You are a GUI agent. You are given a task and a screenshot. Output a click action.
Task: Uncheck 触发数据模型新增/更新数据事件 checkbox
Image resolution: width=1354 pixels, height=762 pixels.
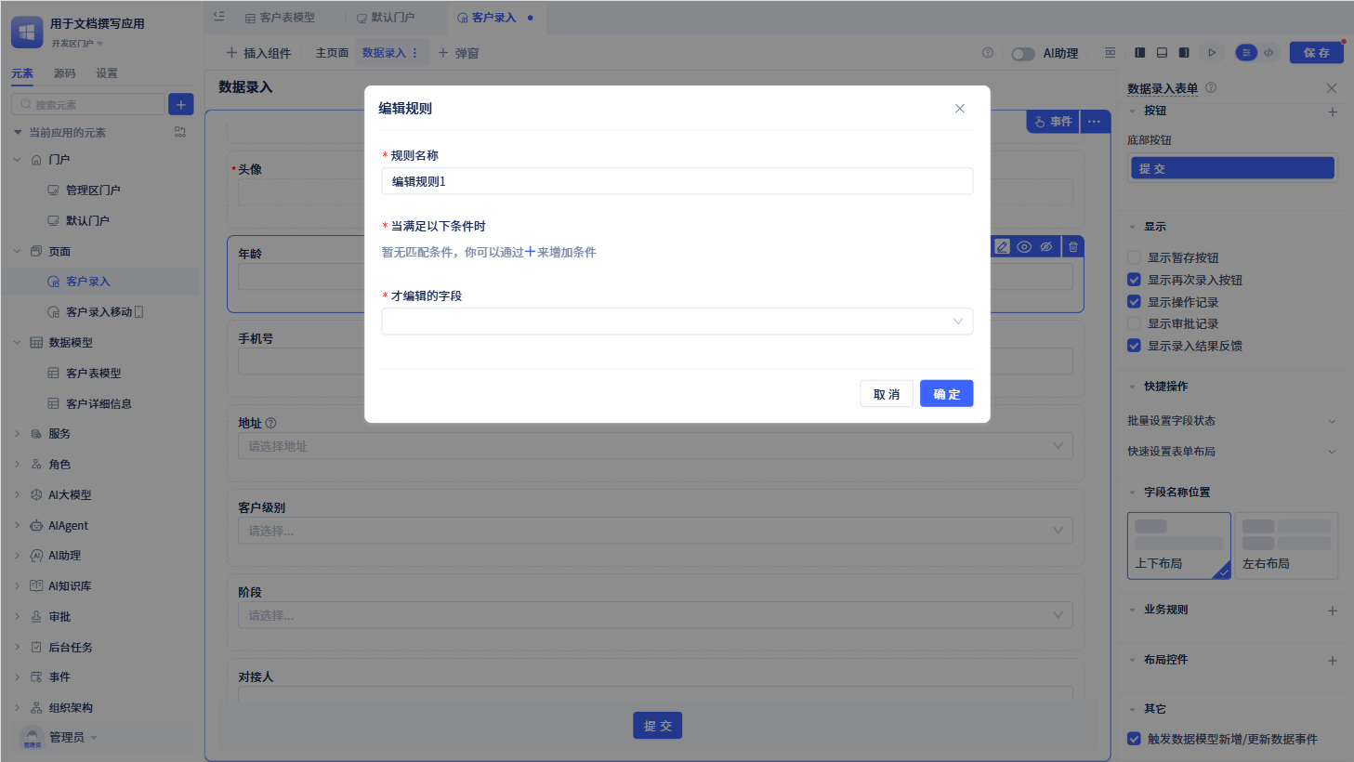point(1134,739)
